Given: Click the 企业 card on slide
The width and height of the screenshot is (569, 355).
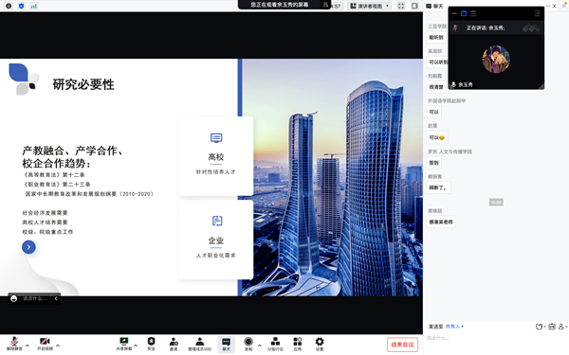Looking at the screenshot, I should pos(216,240).
